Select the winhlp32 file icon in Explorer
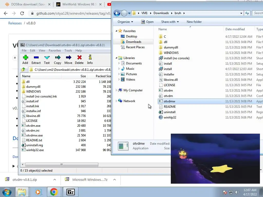Image resolution: width=263 pixels, height=197 pixels. (x=161, y=117)
